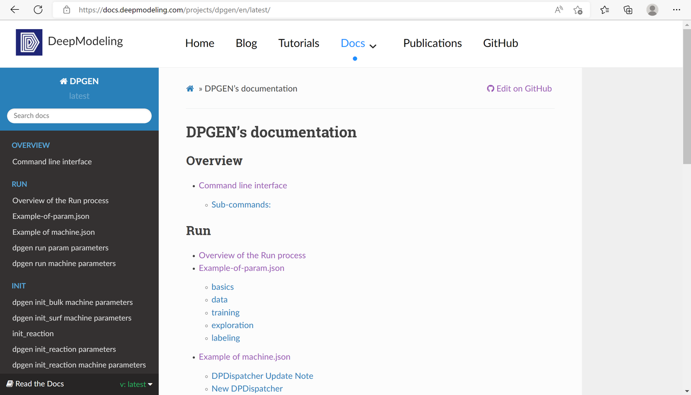
Task: Click the DPGEN sidebar title
Action: (x=84, y=81)
